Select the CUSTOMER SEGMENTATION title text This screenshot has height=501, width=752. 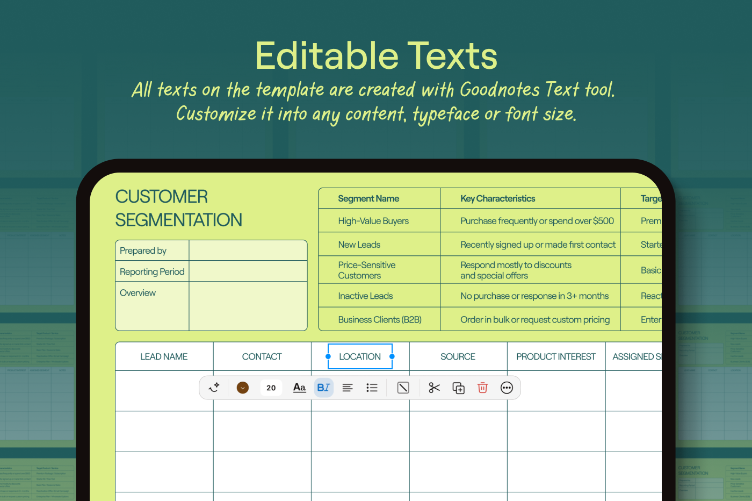178,209
